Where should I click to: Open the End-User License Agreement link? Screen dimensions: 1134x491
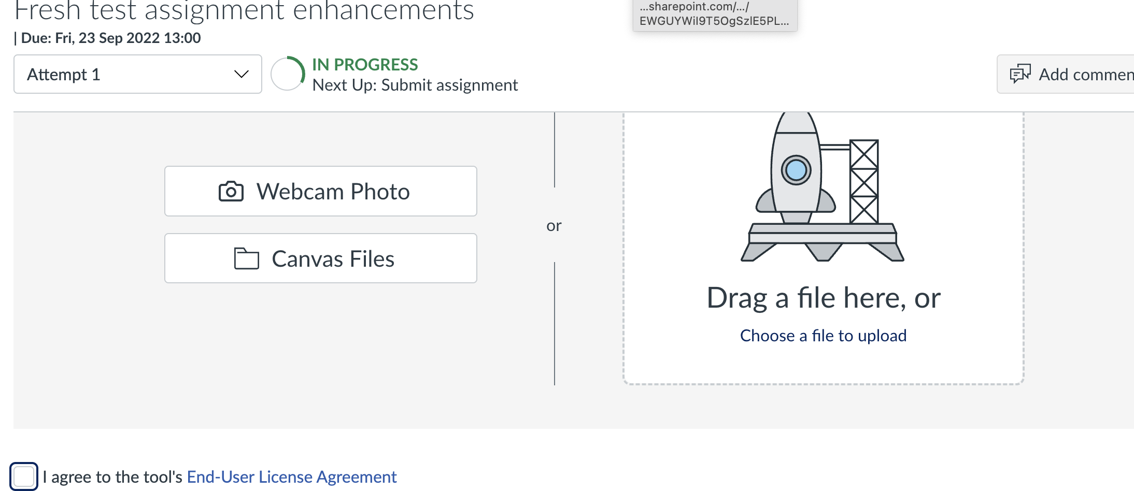click(x=291, y=476)
